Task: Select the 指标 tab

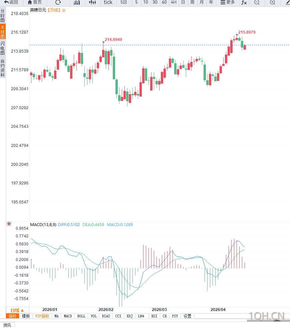Action: pos(13,316)
